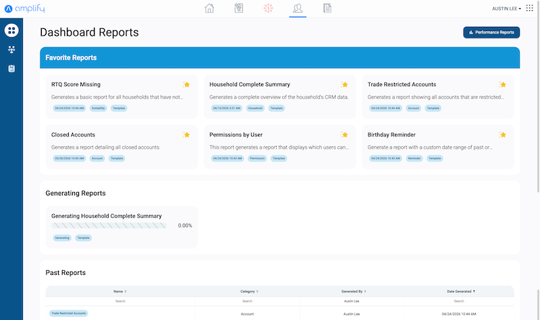
Task: Click the Account tag on Closed Accounts card
Action: (x=97, y=158)
